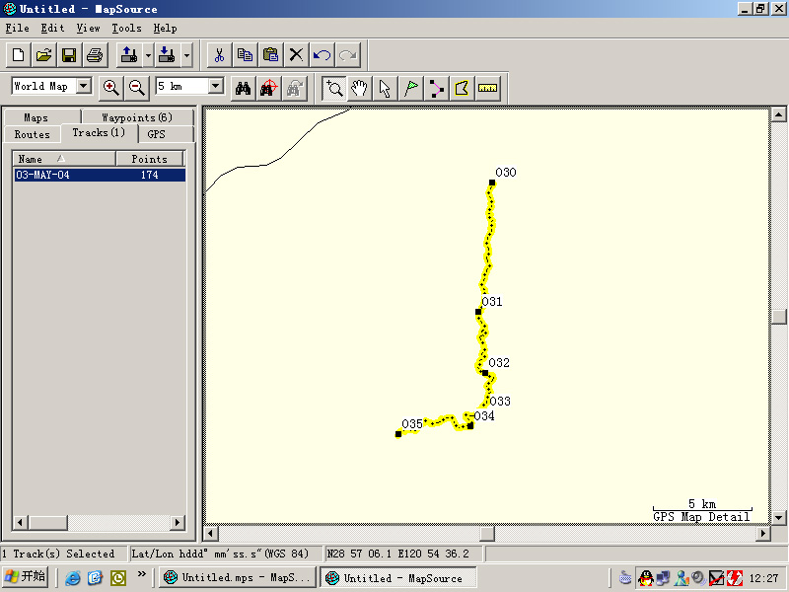Click the grayed Redo arrow icon
789x592 pixels.
(348, 55)
